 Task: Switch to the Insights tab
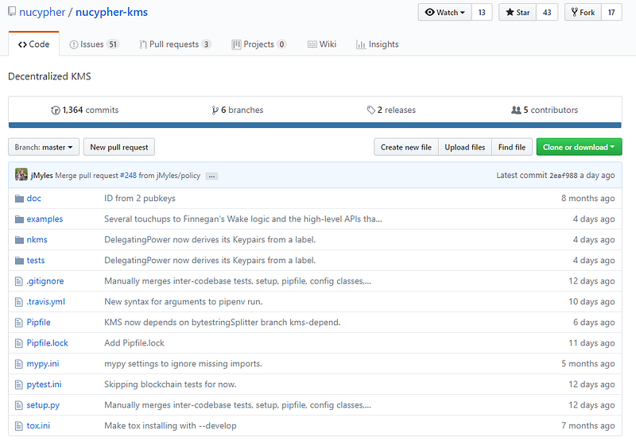click(377, 44)
